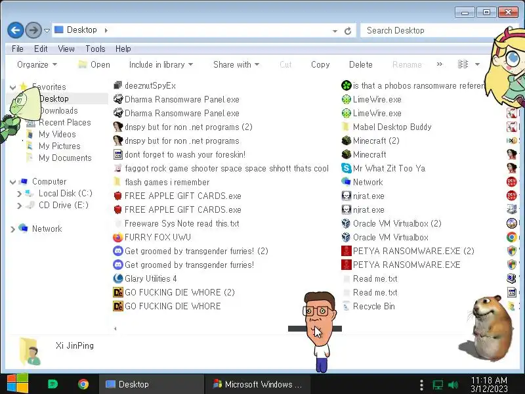Click the network tray icon
The height and width of the screenshot is (394, 525).
pyautogui.click(x=438, y=385)
